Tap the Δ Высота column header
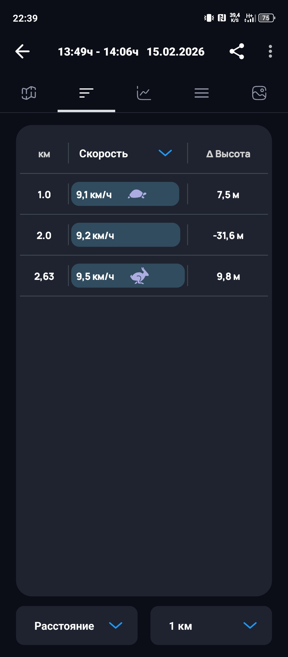288x657 pixels. coord(228,154)
